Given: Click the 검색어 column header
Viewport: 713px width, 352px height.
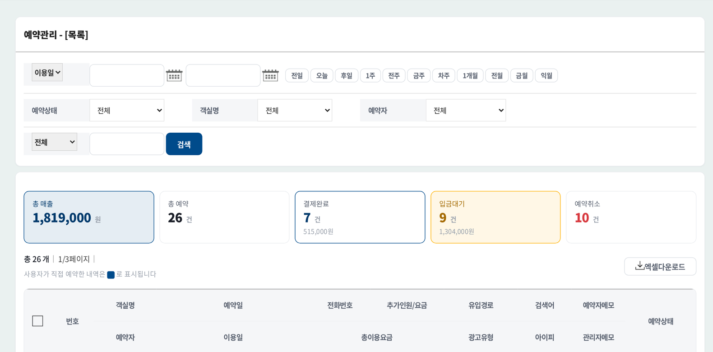Looking at the screenshot, I should [545, 305].
